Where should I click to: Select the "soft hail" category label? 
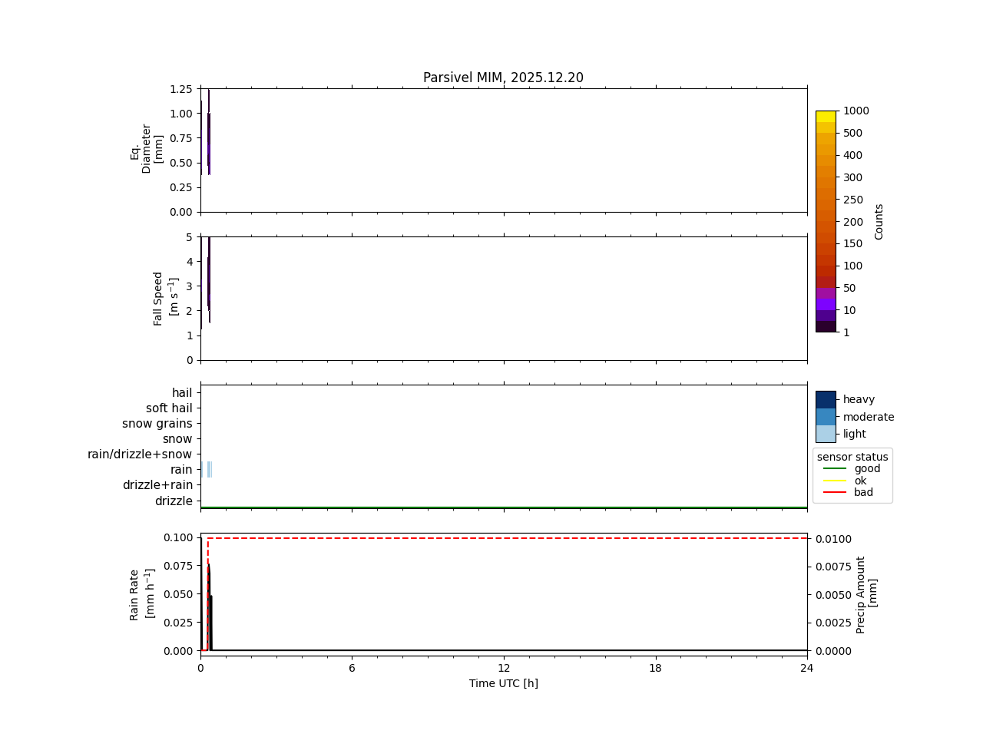tap(169, 408)
